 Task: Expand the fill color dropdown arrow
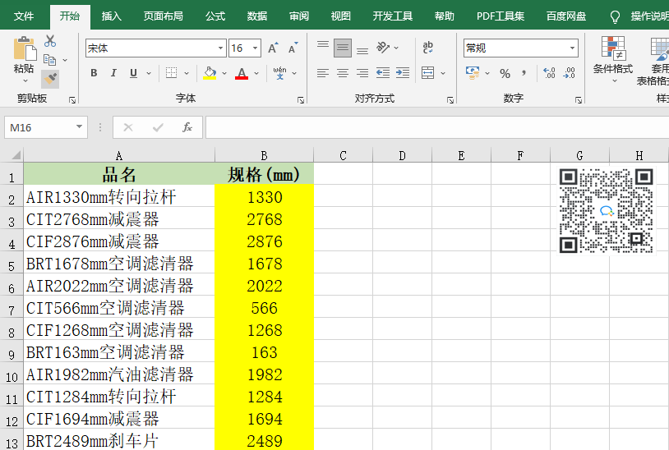[x=224, y=73]
